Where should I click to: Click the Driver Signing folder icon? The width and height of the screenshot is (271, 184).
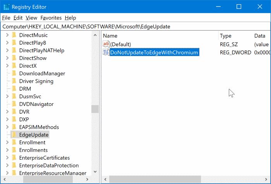(x=14, y=81)
